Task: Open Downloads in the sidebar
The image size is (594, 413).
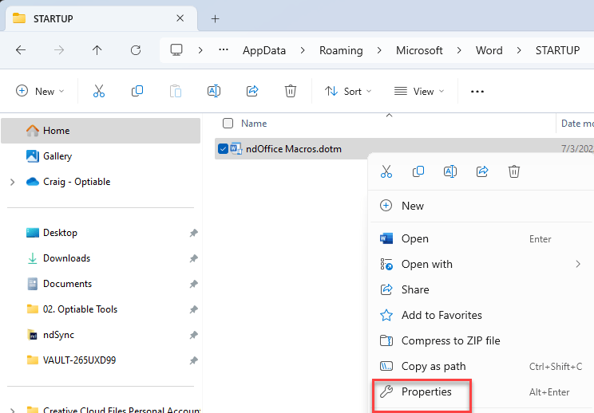Action: click(67, 258)
